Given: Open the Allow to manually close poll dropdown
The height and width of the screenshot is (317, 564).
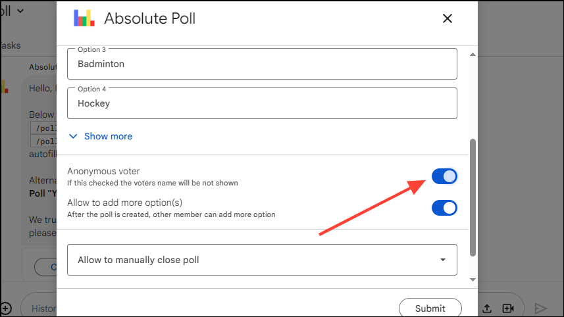Looking at the screenshot, I should 262,260.
